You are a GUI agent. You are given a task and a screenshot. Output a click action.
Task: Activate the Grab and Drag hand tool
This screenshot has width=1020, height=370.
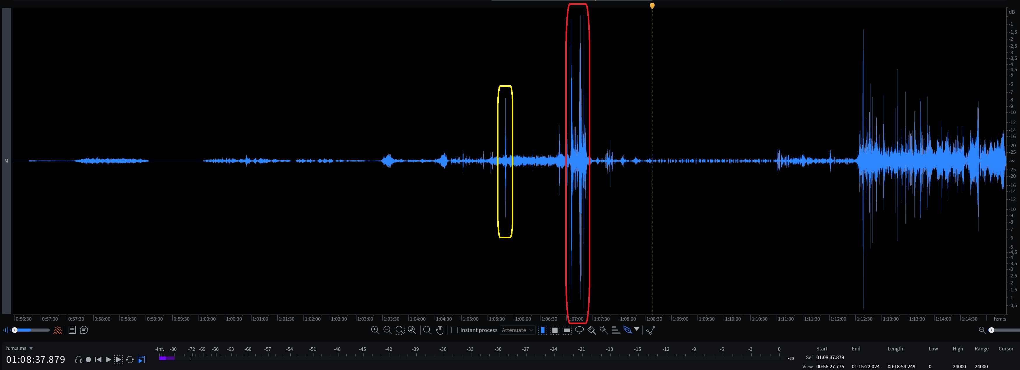click(440, 330)
